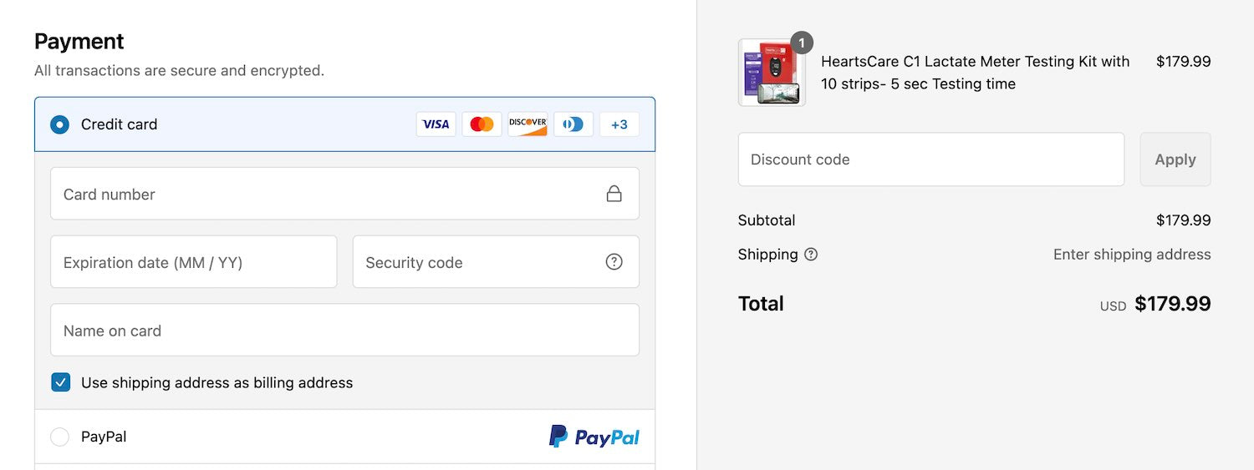Click into the Security code field
The width and height of the screenshot is (1254, 470).
(x=481, y=262)
